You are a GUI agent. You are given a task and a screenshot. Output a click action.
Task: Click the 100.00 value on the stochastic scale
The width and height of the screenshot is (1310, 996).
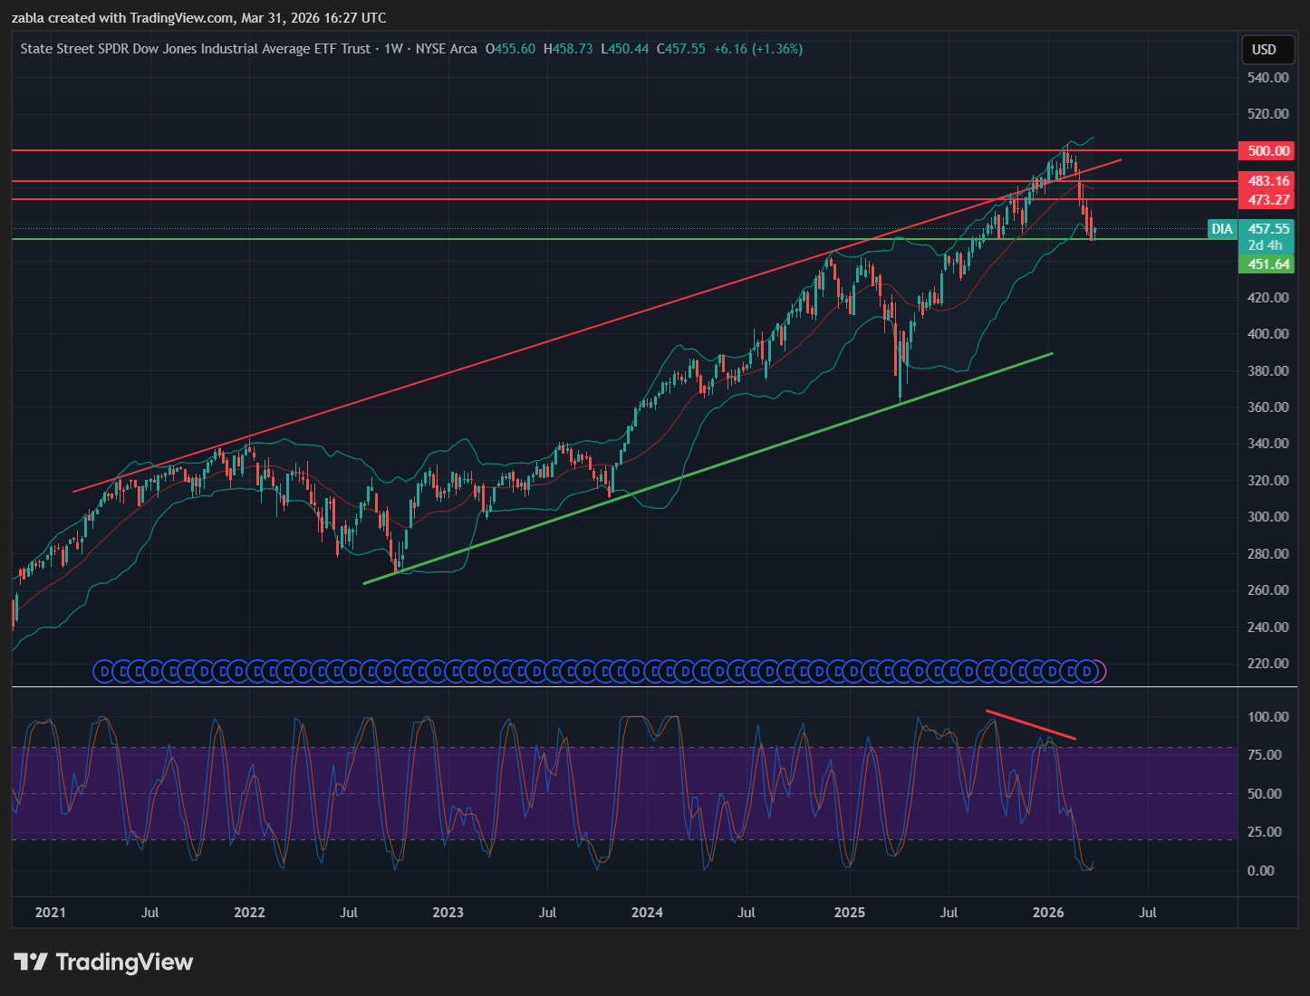click(x=1267, y=716)
